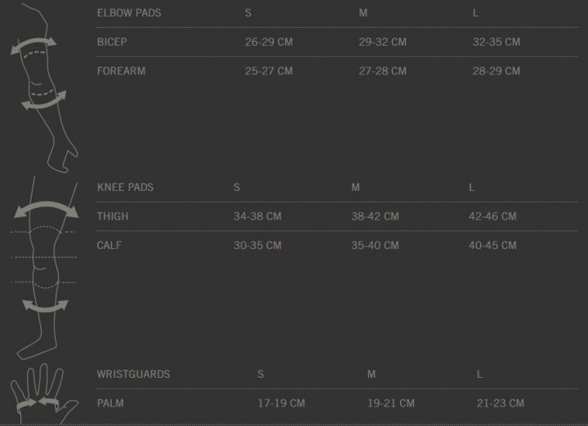Screen dimensions: 588x426
Task: Click the CALF row label
Action: (x=109, y=246)
